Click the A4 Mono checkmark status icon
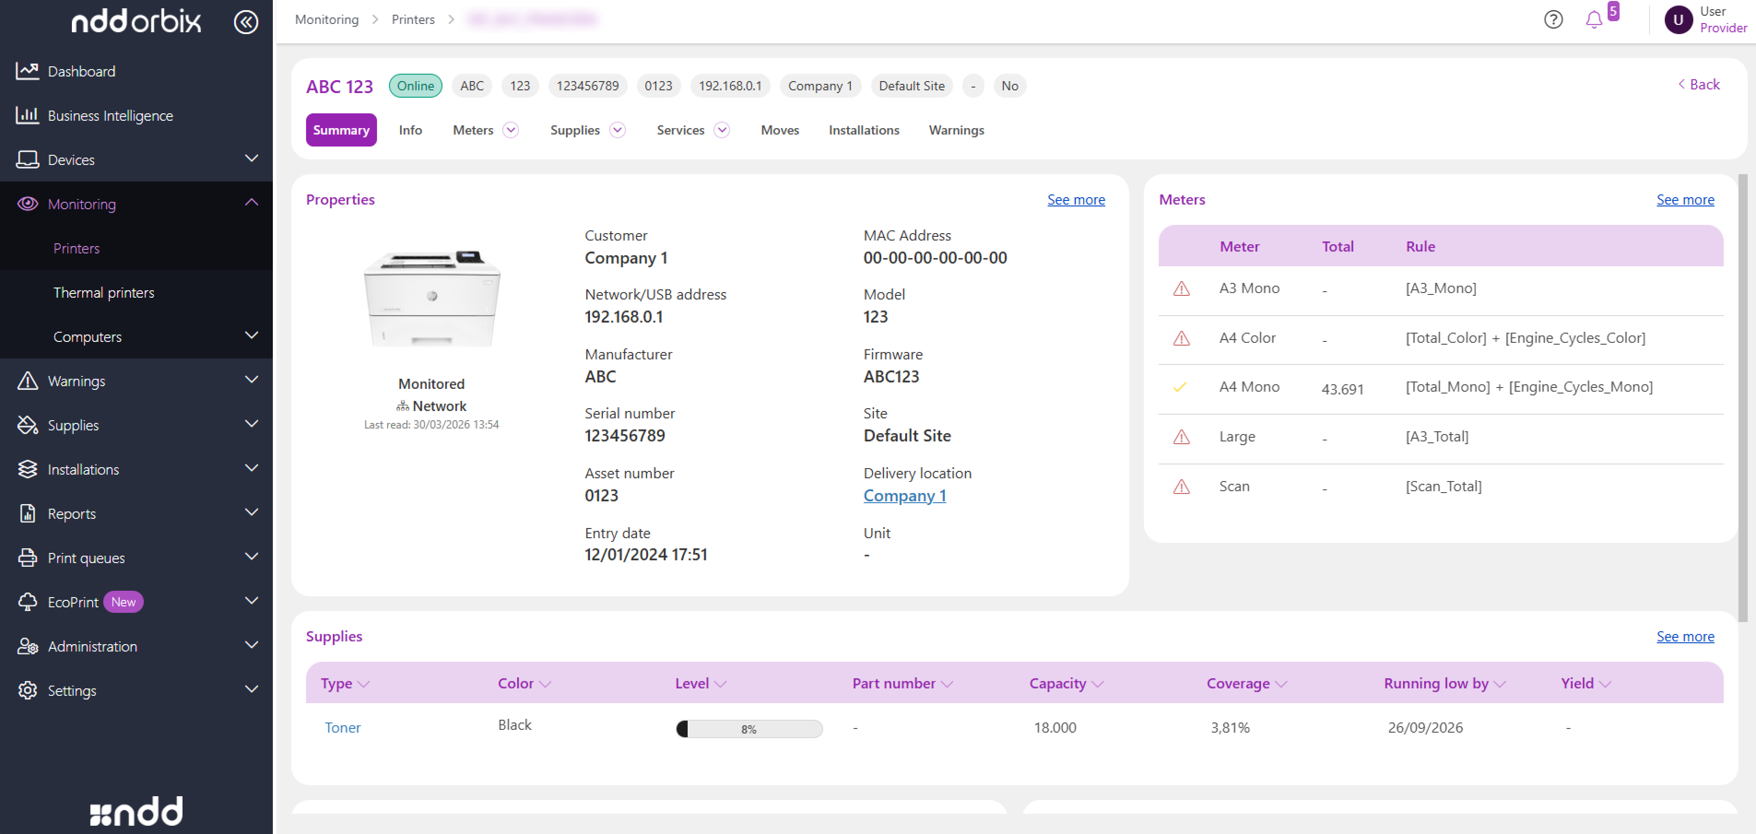The width and height of the screenshot is (1756, 834). tap(1179, 387)
